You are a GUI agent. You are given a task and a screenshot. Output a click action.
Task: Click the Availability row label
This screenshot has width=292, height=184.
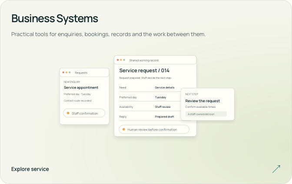point(126,107)
